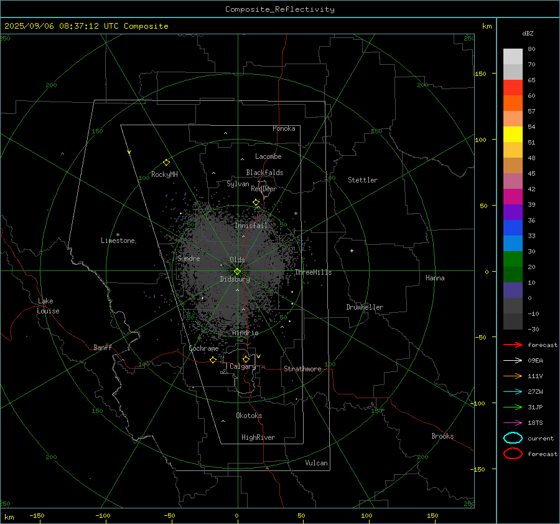
Task: Click the Vulcan town label
Action: click(316, 463)
